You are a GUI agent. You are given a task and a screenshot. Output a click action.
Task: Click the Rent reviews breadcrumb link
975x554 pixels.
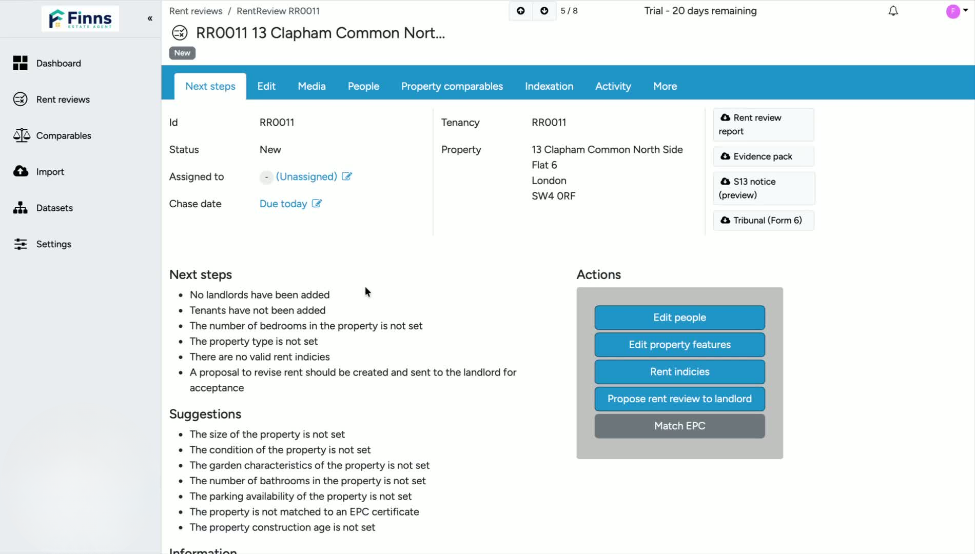[196, 11]
